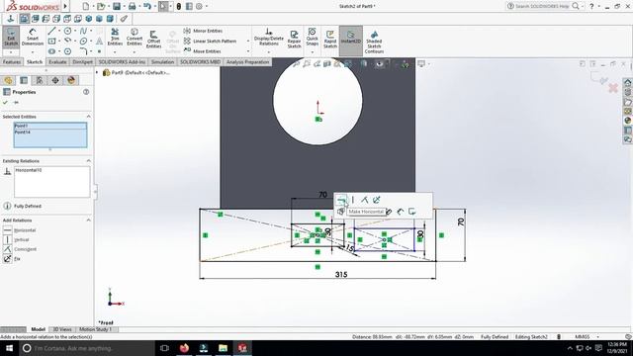Click Offset Entities in the ribbon

[x=153, y=40]
